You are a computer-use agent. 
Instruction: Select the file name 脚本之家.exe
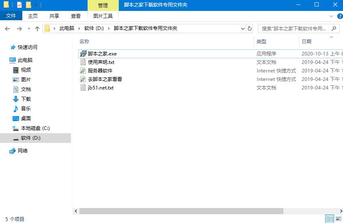coord(102,54)
